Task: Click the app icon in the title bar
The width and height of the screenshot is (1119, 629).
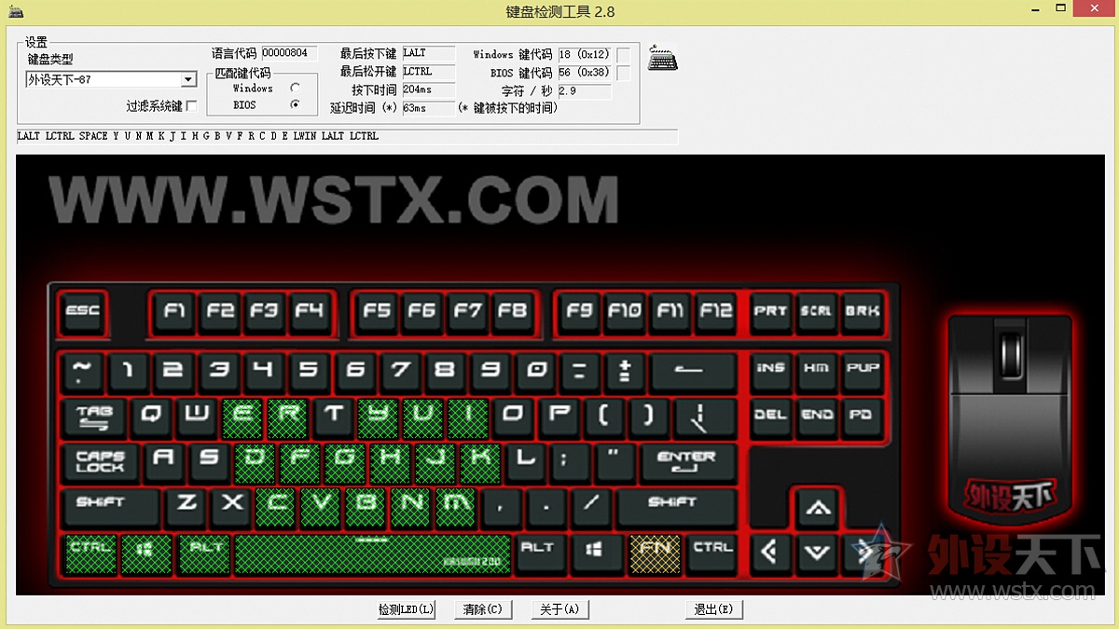Action: click(x=17, y=12)
